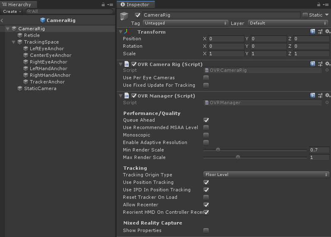Viewport: 331px width, 237px height.
Task: Disable the OVR Camera Rig script component checkbox
Action: click(x=134, y=64)
